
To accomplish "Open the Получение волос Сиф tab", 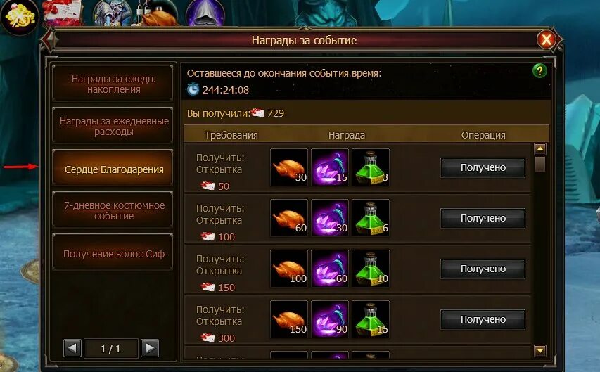I will pos(113,252).
